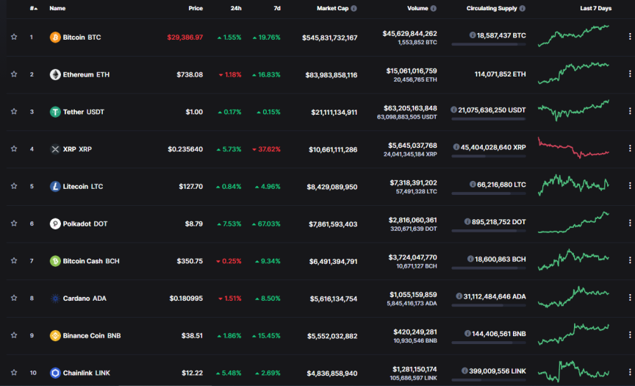Screen dimensions: 635x386
Task: Click info icon beside Chainlink circulating supply
Action: (464, 371)
